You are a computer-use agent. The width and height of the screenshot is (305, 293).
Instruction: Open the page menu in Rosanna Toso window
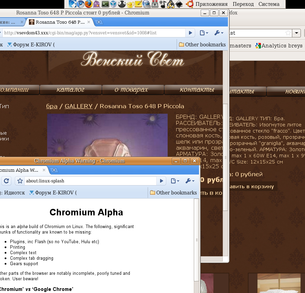[204, 33]
